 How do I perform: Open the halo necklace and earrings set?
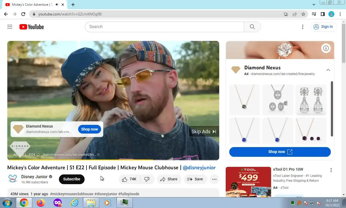tap(278, 100)
